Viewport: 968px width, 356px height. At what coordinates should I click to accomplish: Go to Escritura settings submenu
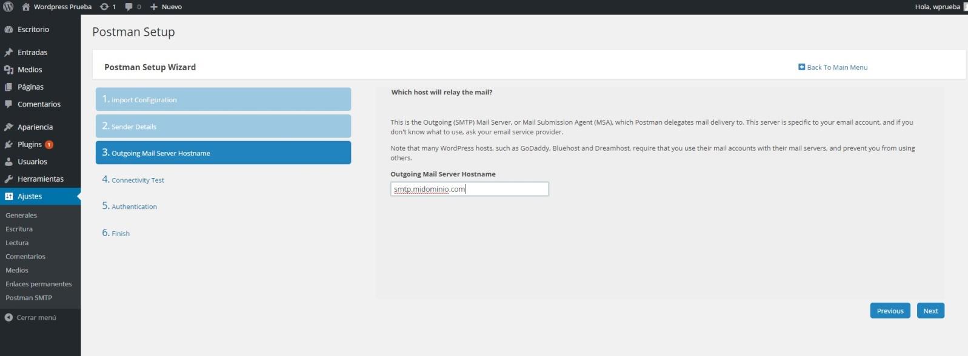(19, 229)
